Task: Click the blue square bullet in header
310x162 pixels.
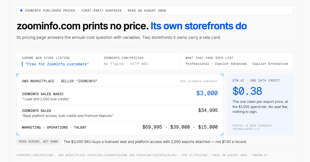Action: [x=21, y=11]
